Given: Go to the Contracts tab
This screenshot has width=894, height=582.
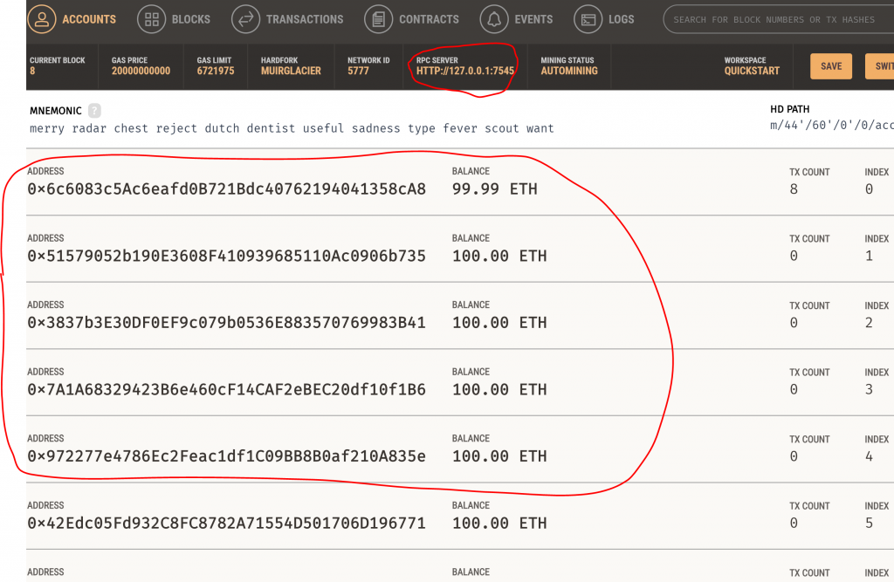Looking at the screenshot, I should point(429,19).
